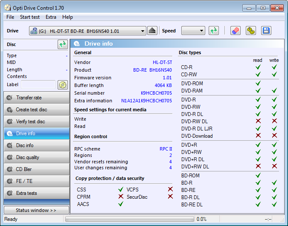Screen dimensions: 288x226
Task: Click the Extra tests sidebar icon
Action: (x=9, y=193)
